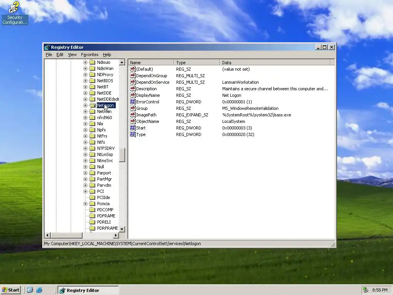Sort values by the Name column header

pos(151,63)
